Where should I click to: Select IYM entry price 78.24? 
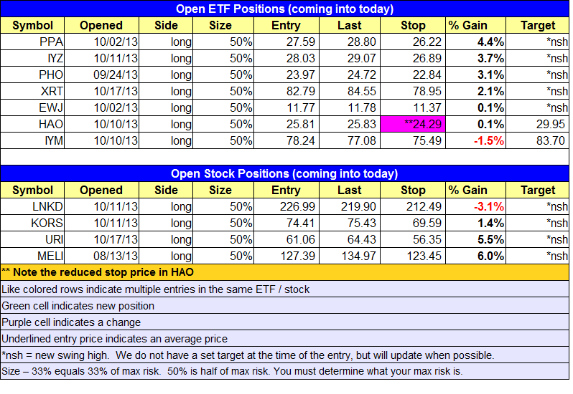(x=286, y=140)
